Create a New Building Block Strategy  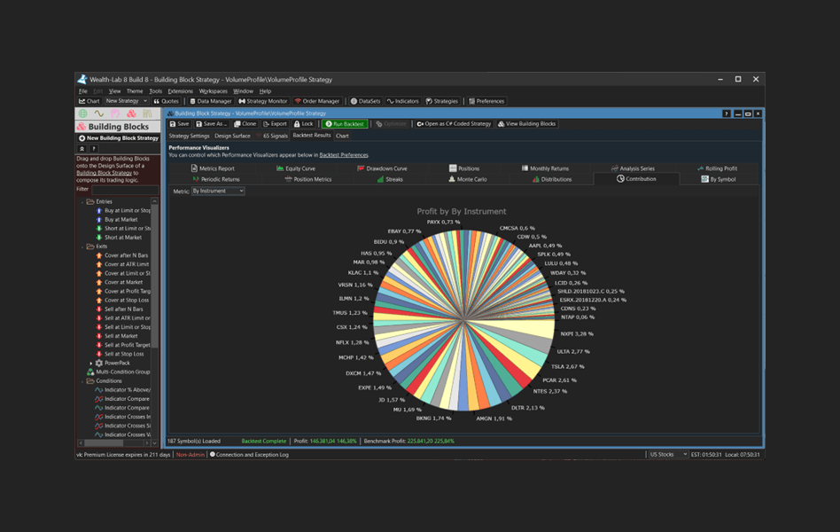[x=119, y=137]
